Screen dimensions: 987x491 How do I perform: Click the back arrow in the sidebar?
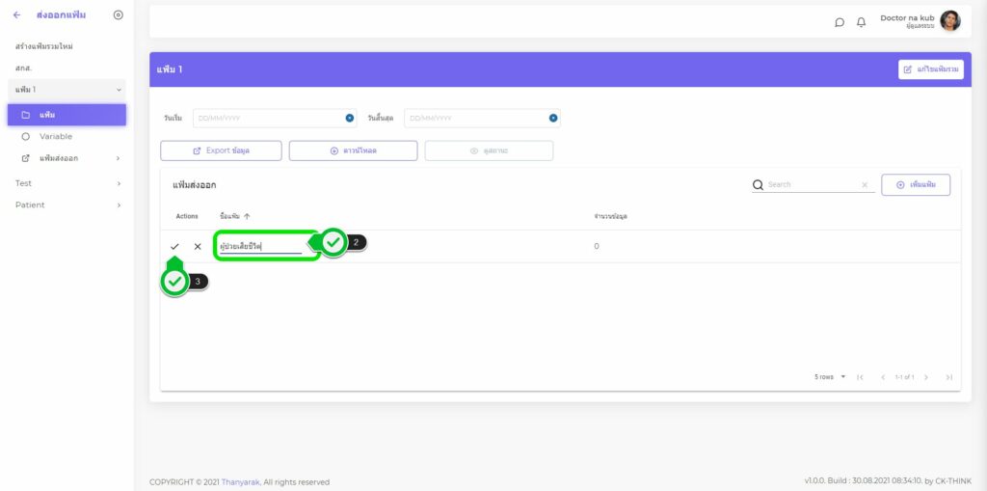16,15
